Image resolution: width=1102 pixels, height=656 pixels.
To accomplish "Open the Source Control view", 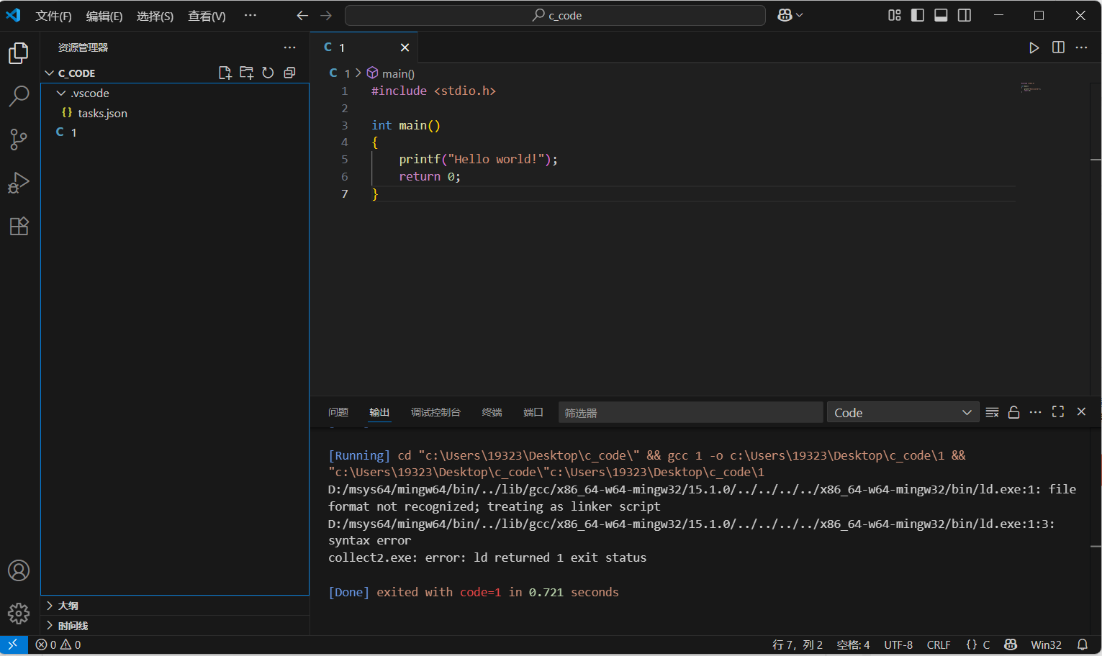I will coord(19,140).
